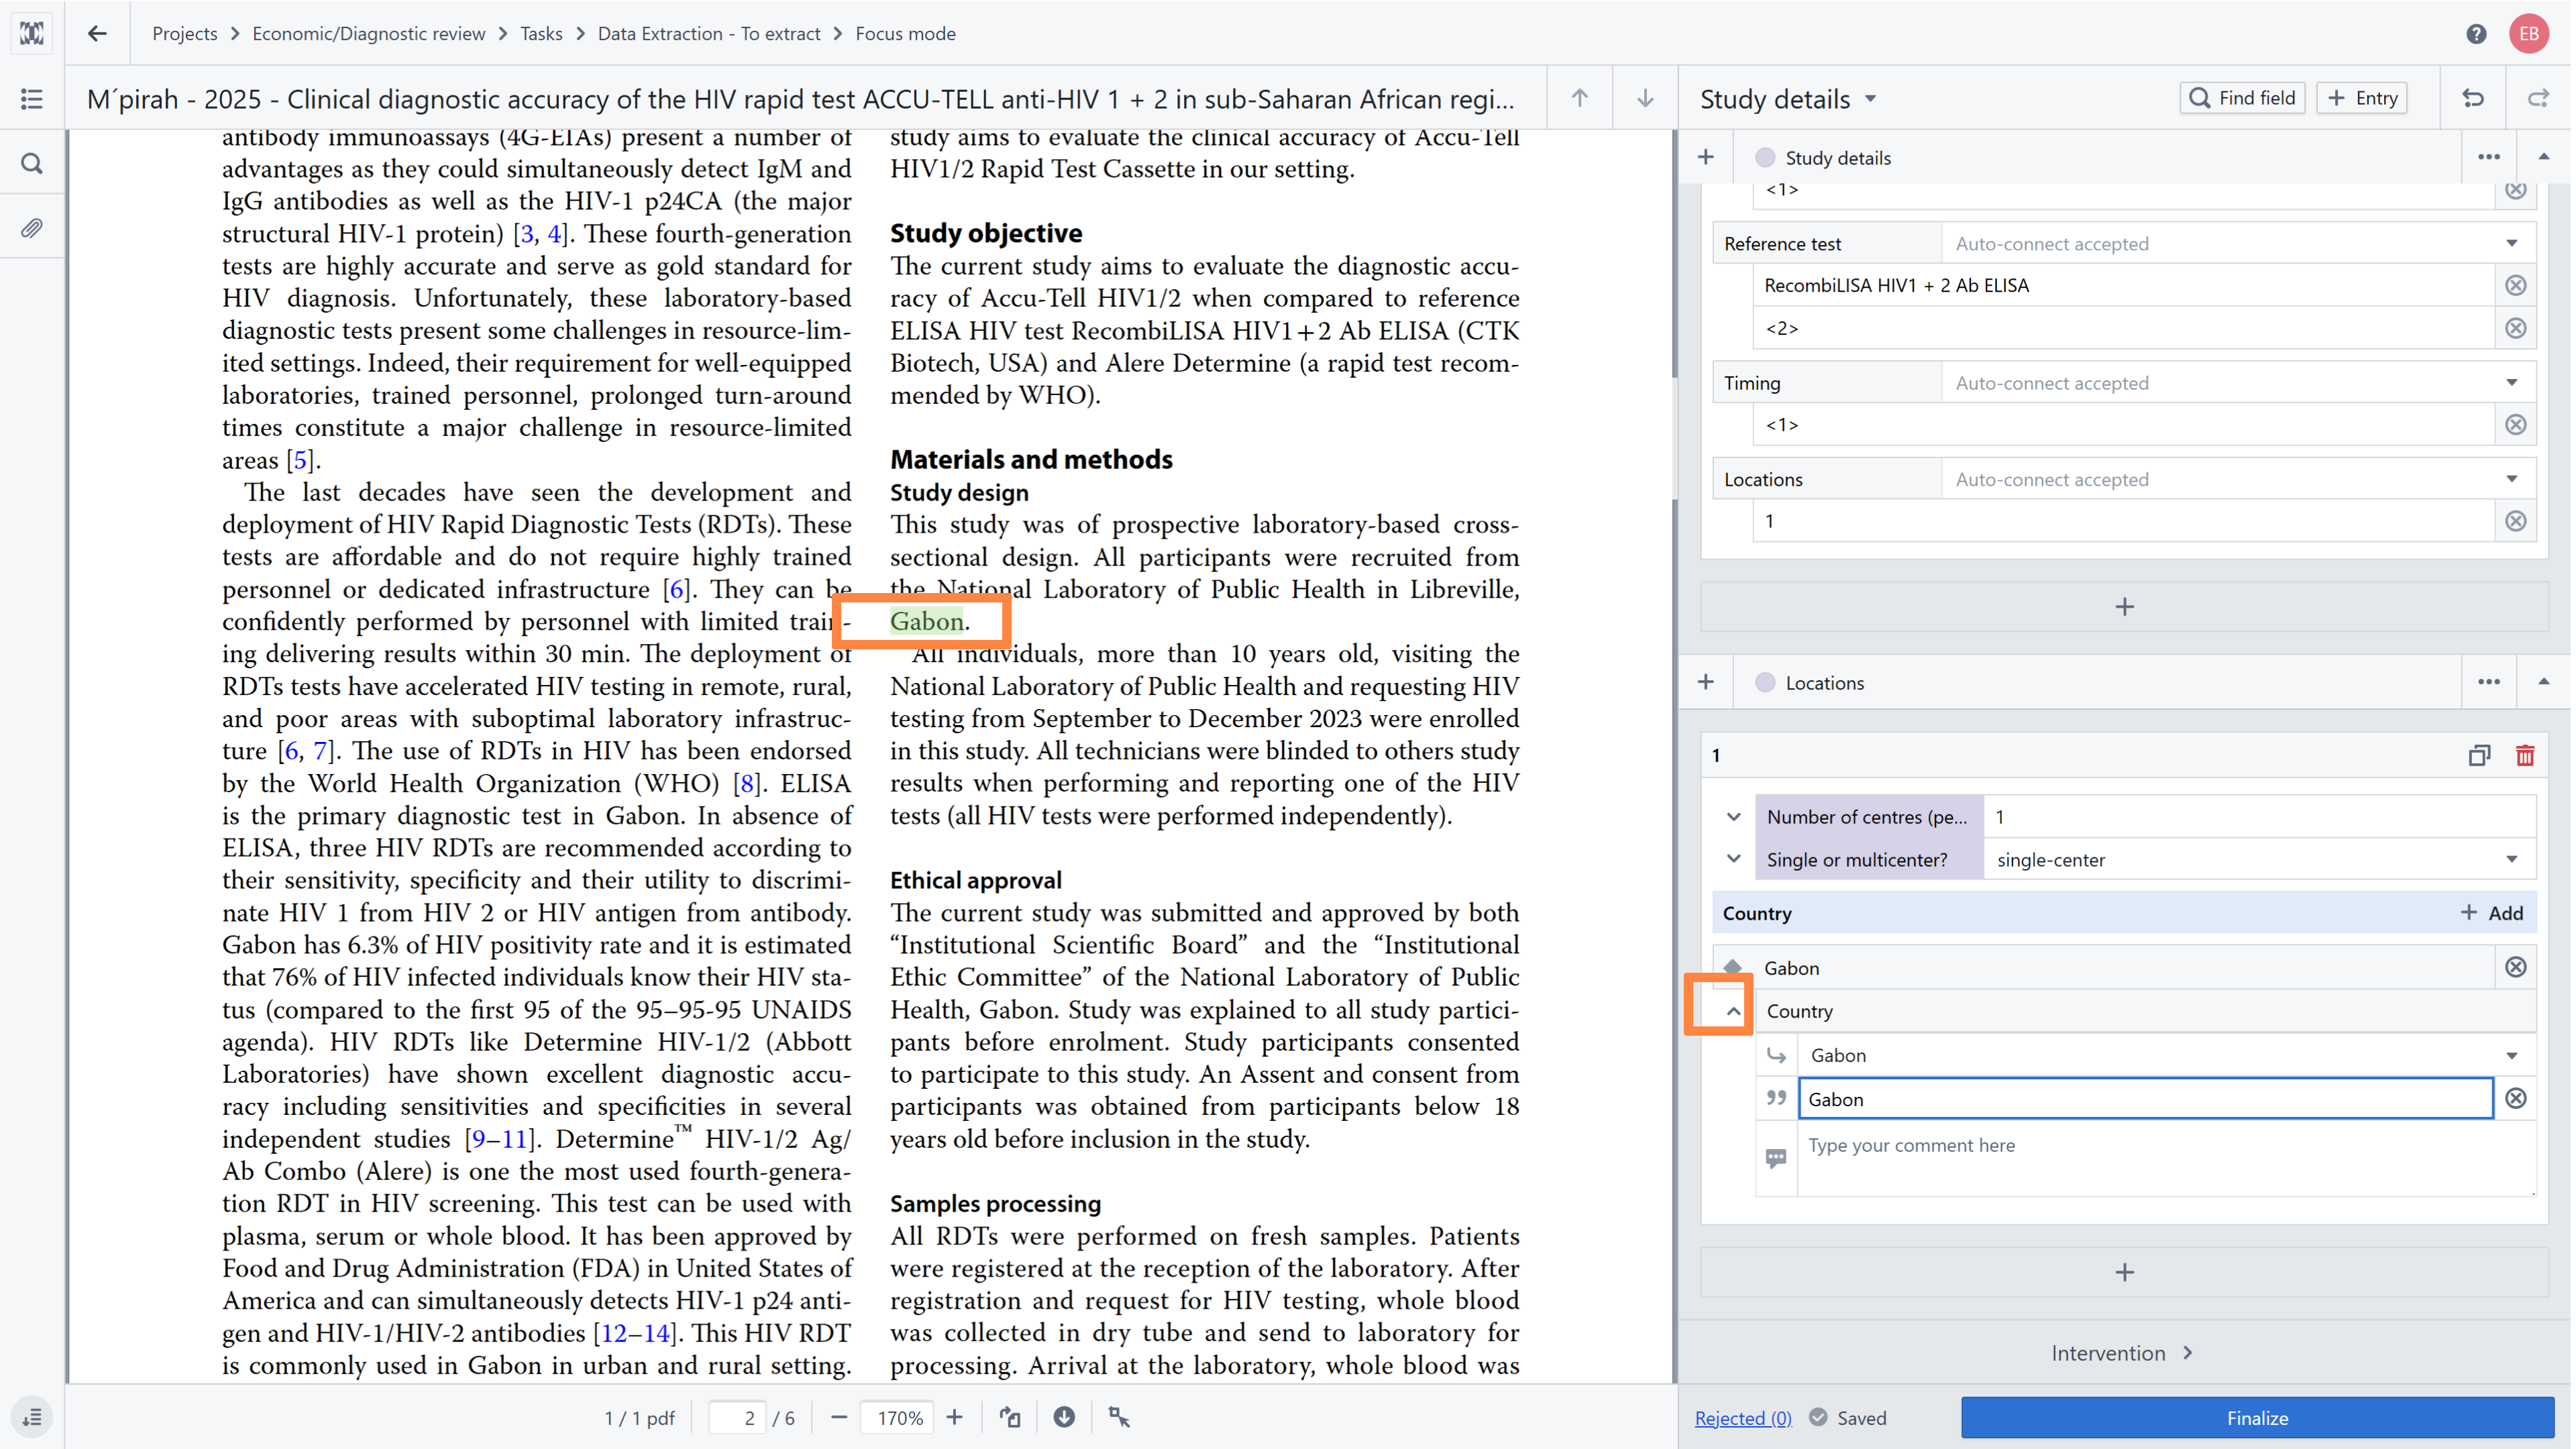
Task: Open Data Extraction - To extract breadcrumb
Action: point(709,33)
